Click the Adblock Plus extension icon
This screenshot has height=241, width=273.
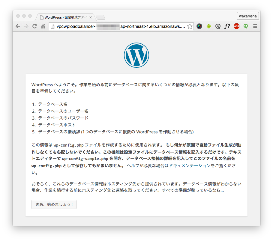[x=236, y=26]
